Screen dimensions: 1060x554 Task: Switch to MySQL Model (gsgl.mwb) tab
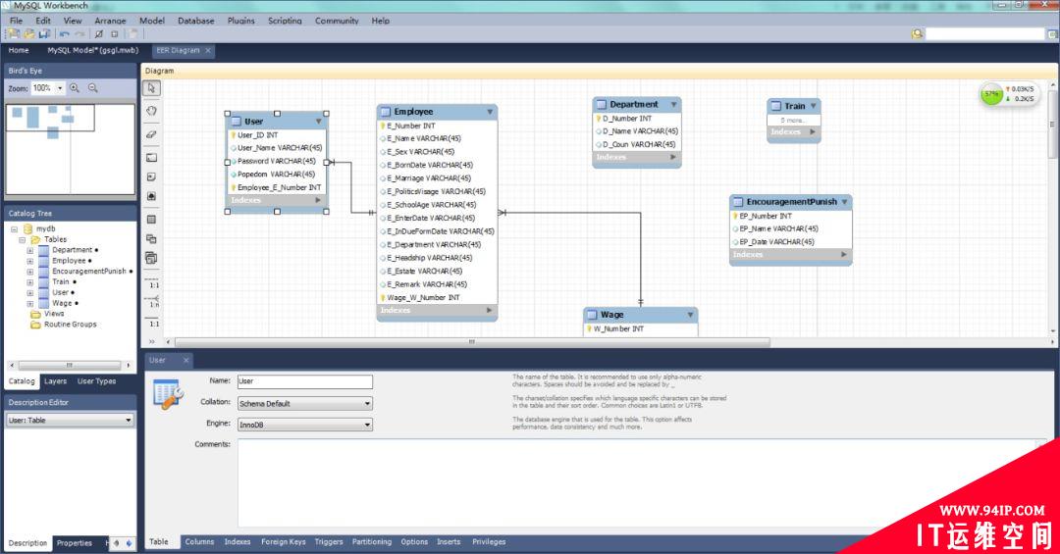(x=92, y=50)
